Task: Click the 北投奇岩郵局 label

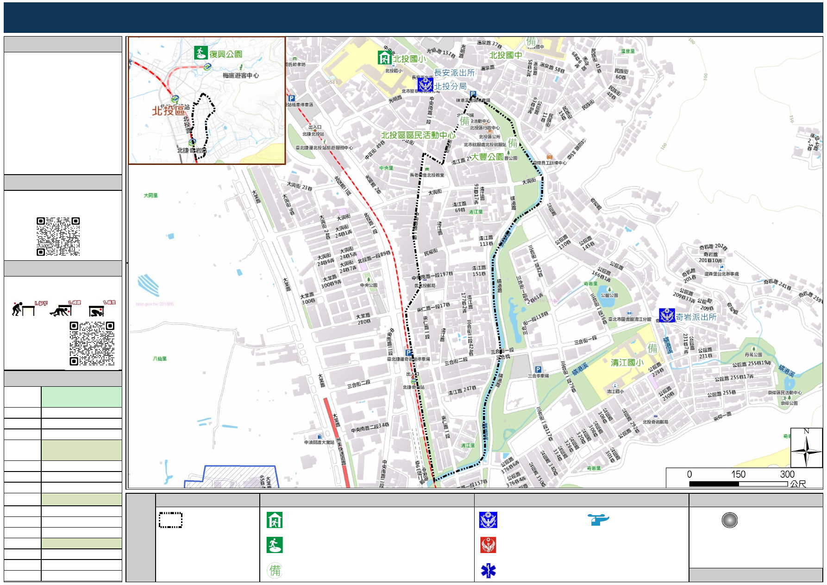Action: [655, 422]
